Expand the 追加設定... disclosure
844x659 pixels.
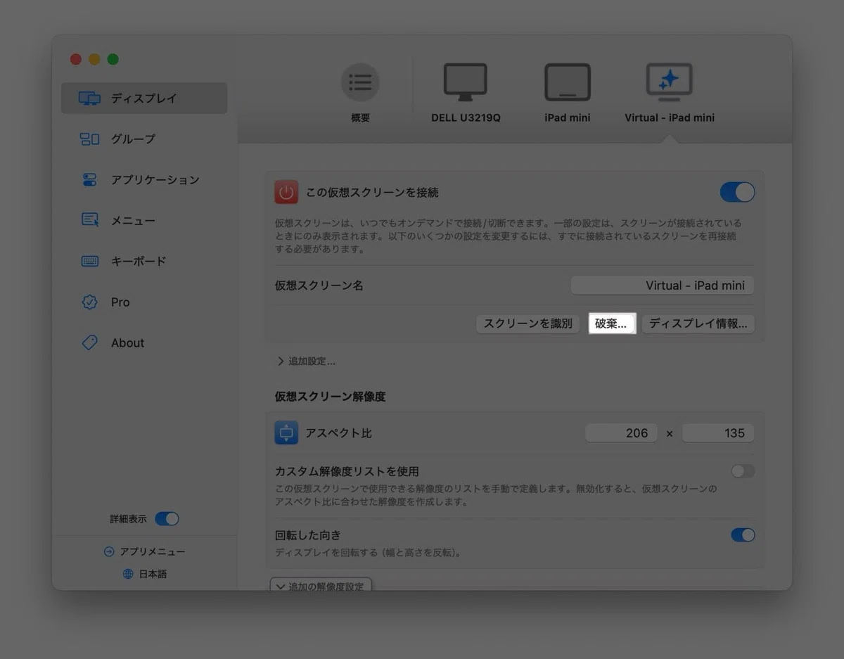306,362
